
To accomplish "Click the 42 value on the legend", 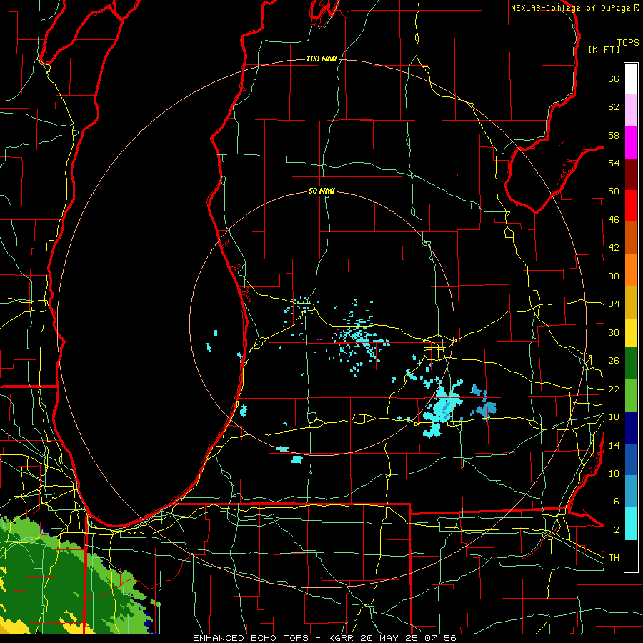I will click(614, 248).
